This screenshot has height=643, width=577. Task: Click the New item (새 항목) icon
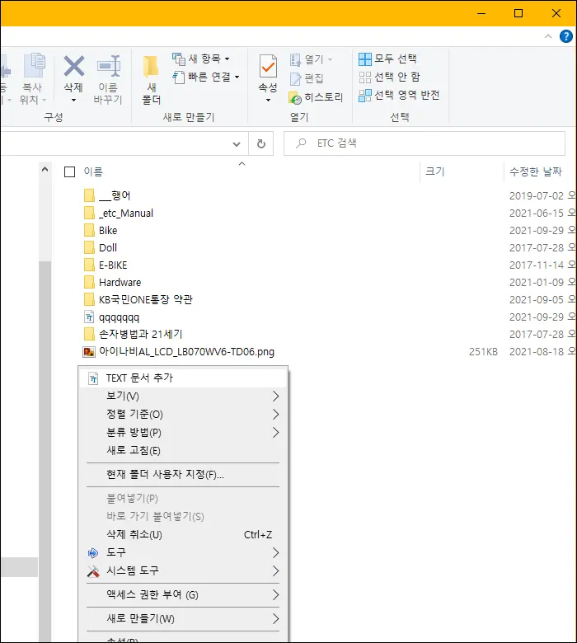click(178, 59)
